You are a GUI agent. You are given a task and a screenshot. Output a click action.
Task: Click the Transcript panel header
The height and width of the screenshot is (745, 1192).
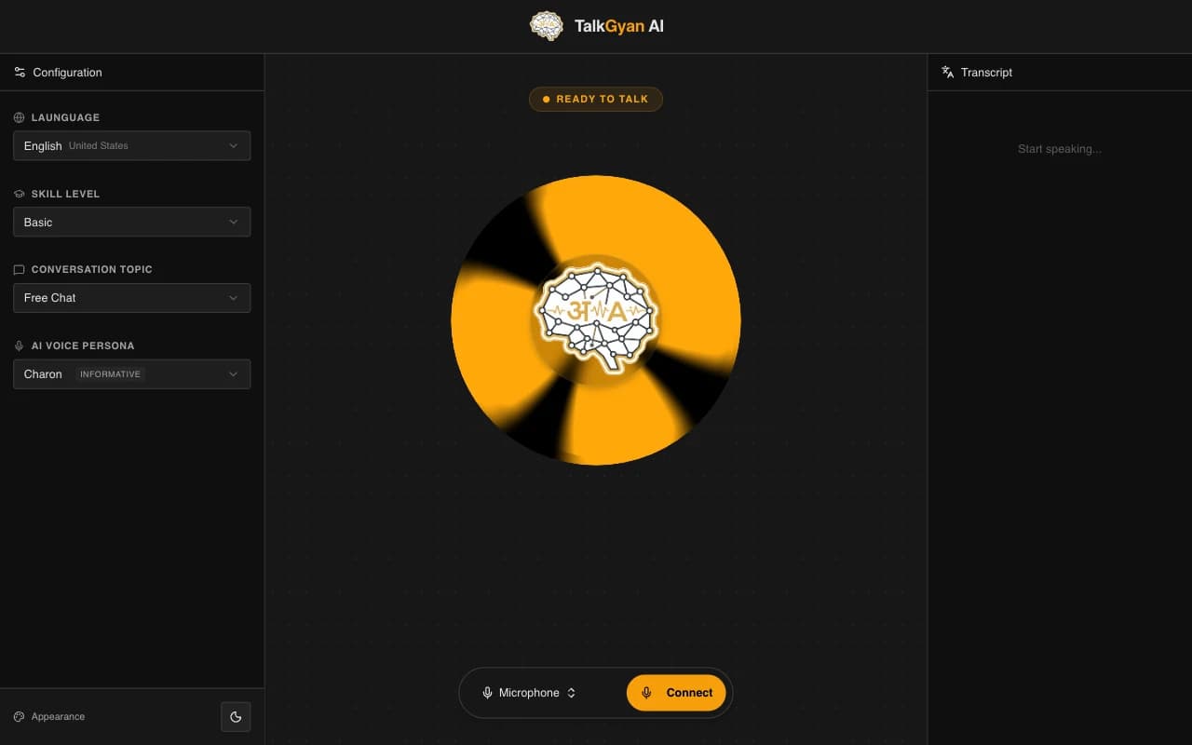coord(1060,72)
